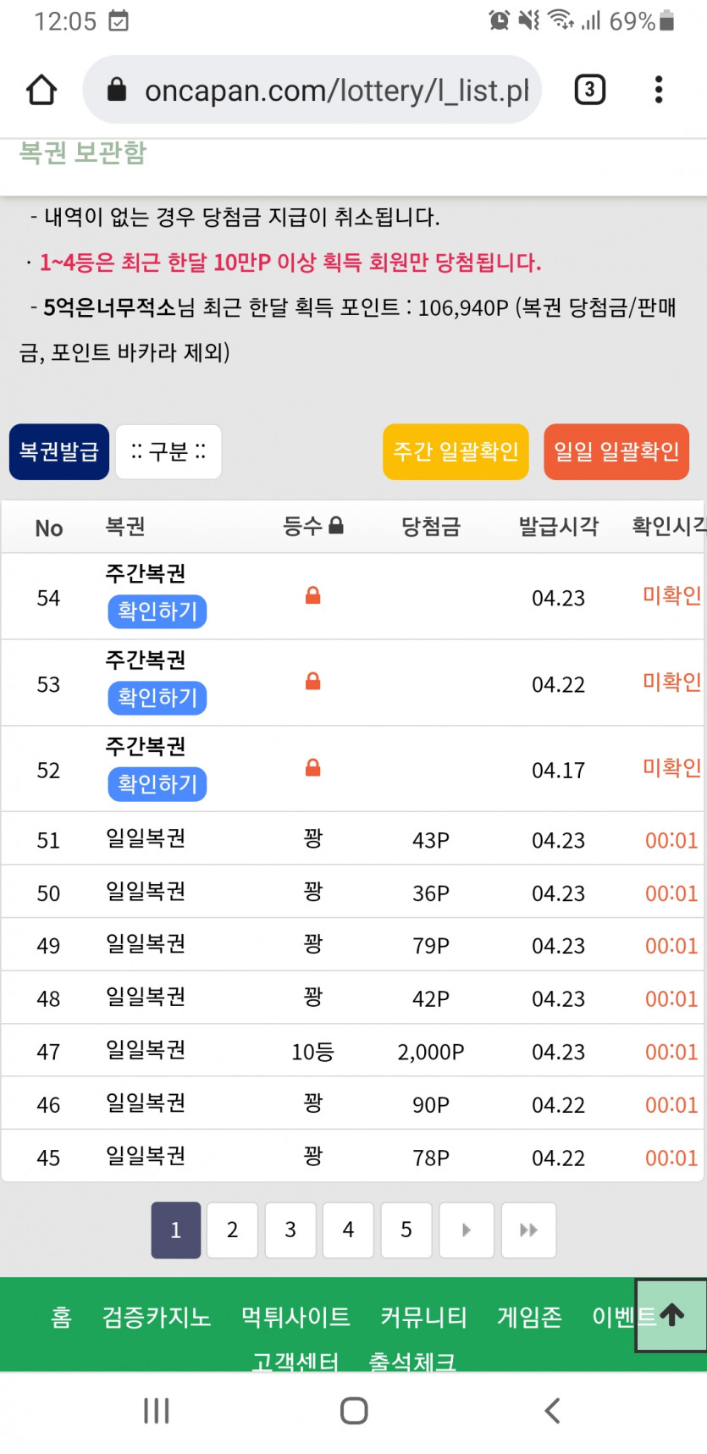The width and height of the screenshot is (707, 1454).
Task: Go to pagination page 1
Action: [x=176, y=1230]
